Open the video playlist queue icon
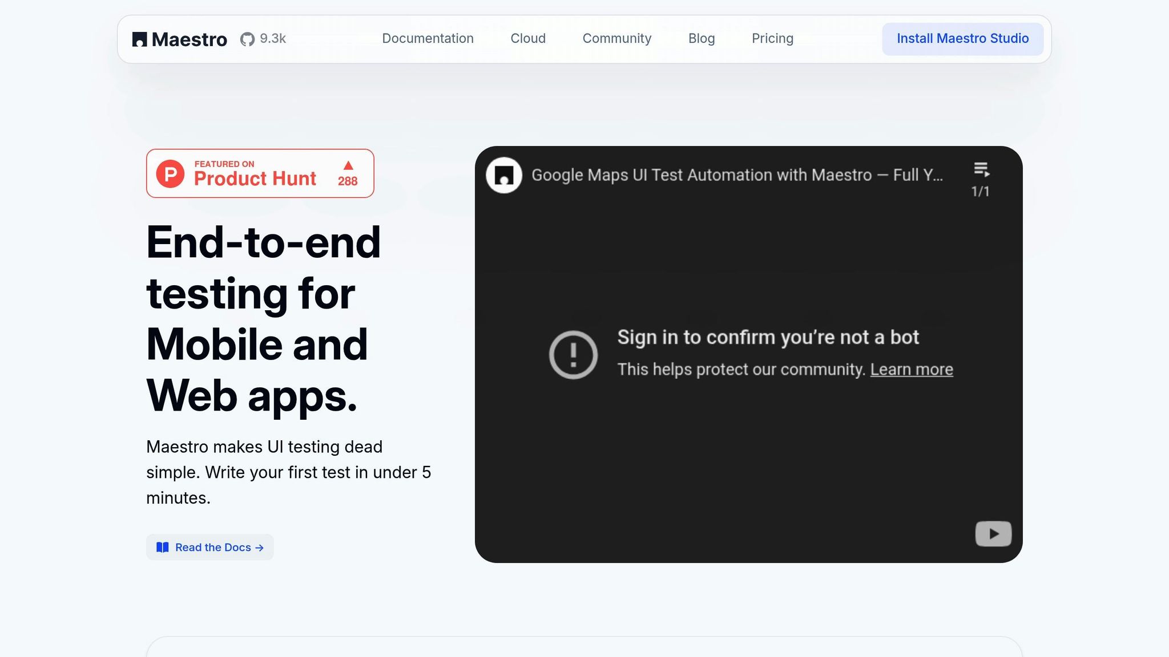Viewport: 1169px width, 657px height. [981, 169]
